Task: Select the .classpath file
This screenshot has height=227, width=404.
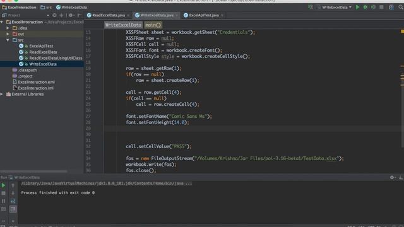Action: [x=27, y=70]
